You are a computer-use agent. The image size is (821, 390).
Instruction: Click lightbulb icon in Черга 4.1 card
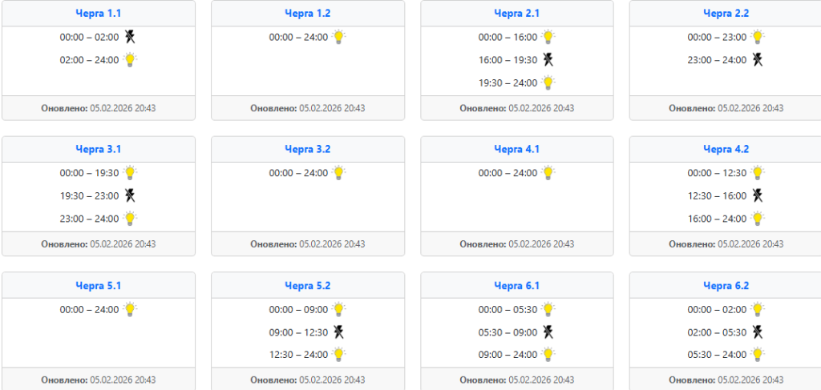click(548, 172)
